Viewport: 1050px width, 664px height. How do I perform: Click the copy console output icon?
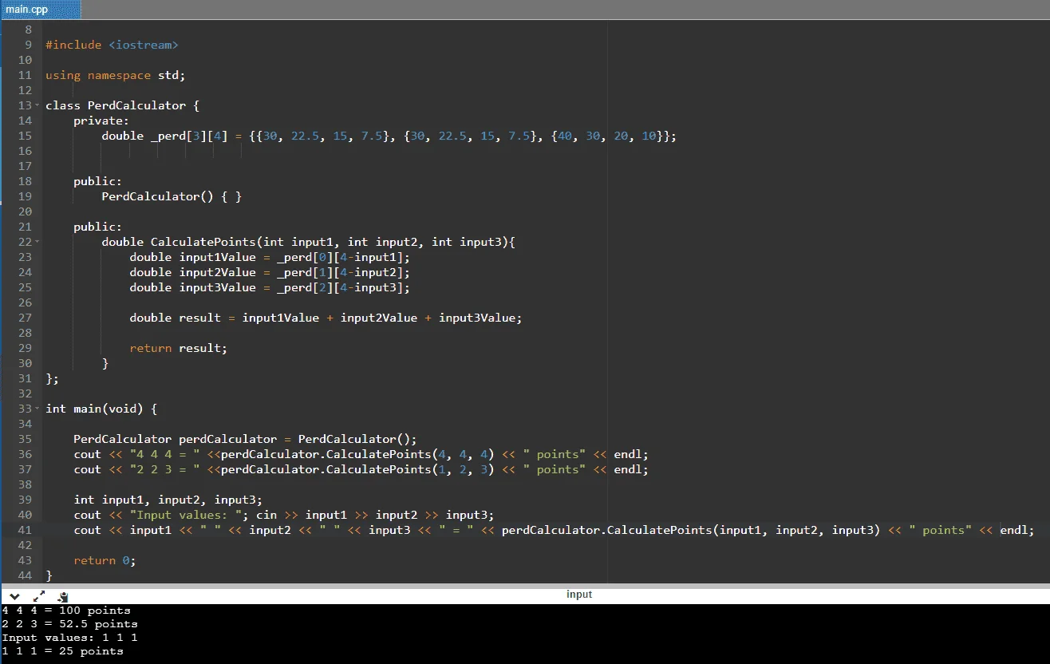pos(63,596)
